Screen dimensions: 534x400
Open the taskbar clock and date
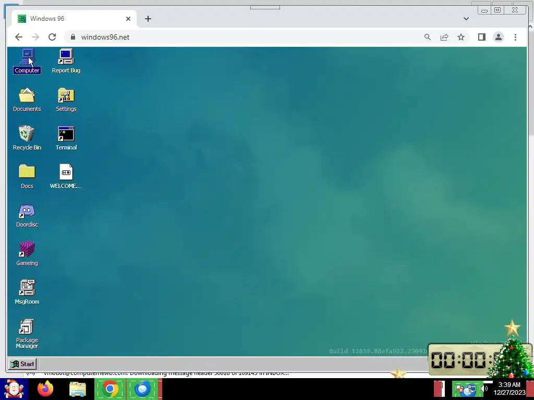[x=509, y=389]
